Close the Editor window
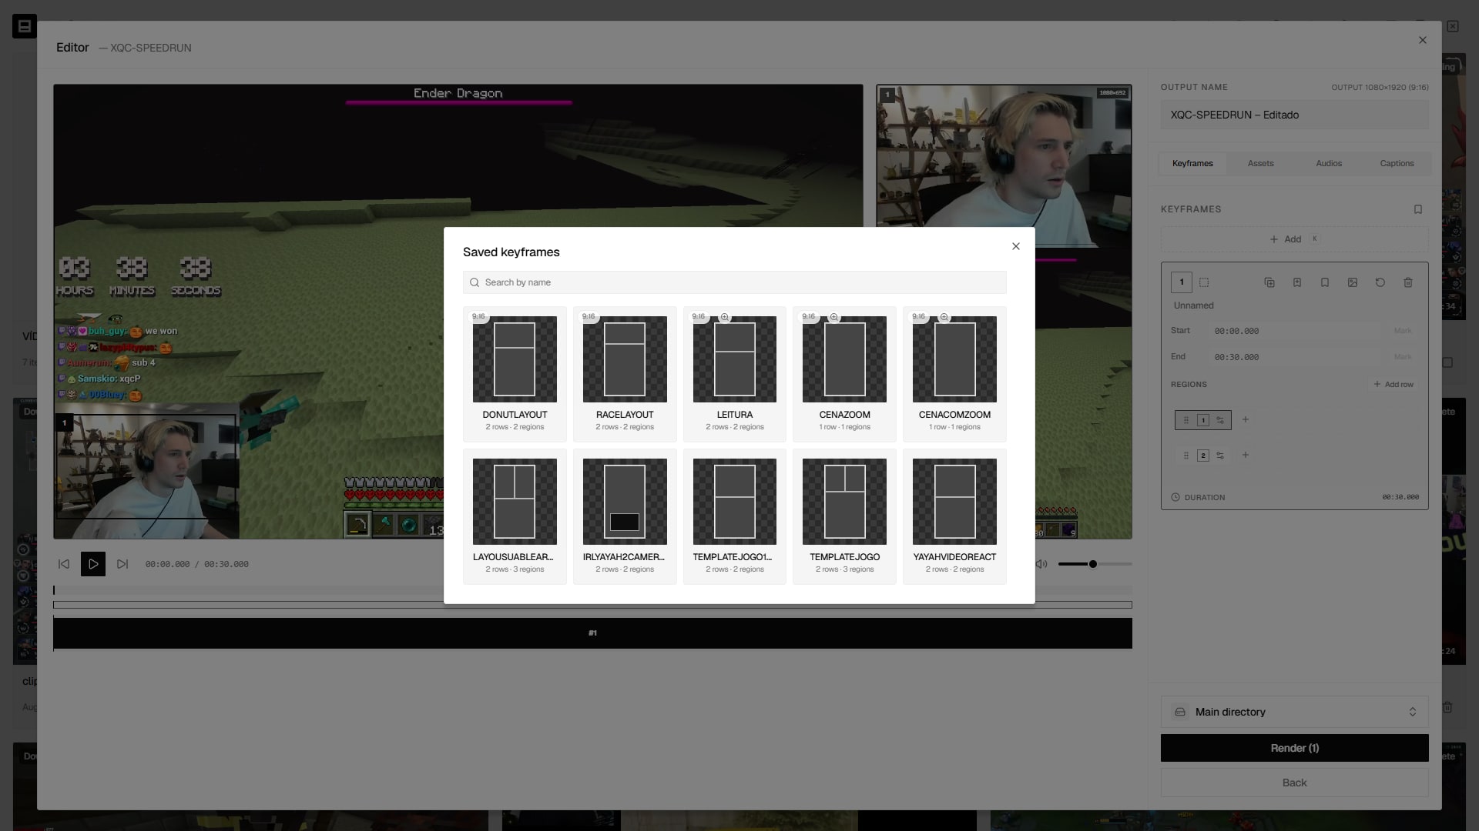The width and height of the screenshot is (1479, 831). (x=1422, y=40)
